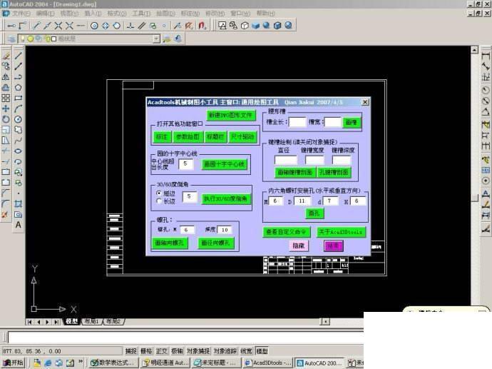This screenshot has height=369, width=492.
Task: Open the 工具(T) menu
Action: pos(141,13)
